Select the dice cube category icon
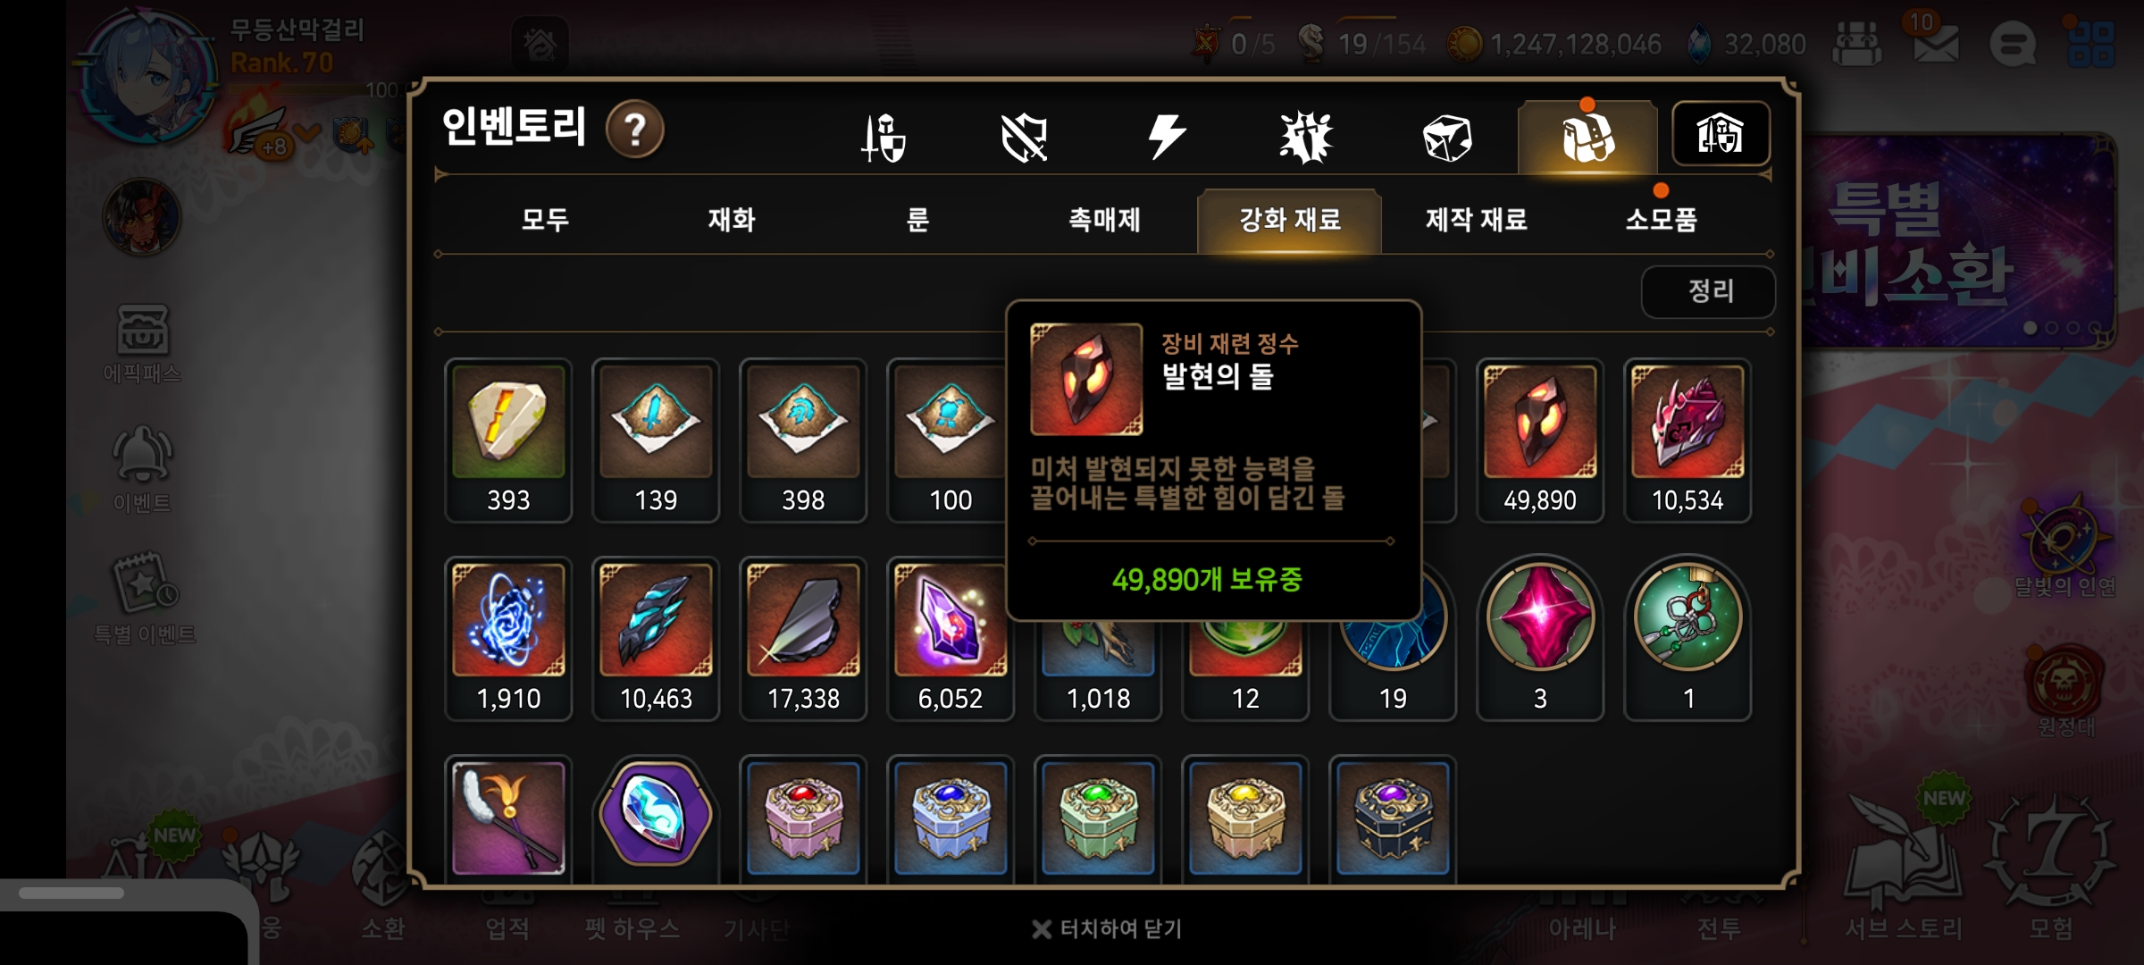The height and width of the screenshot is (965, 2144). (x=1446, y=138)
